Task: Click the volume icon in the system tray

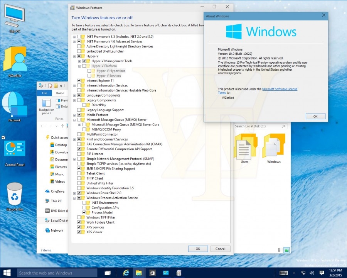Action: (x=312, y=273)
